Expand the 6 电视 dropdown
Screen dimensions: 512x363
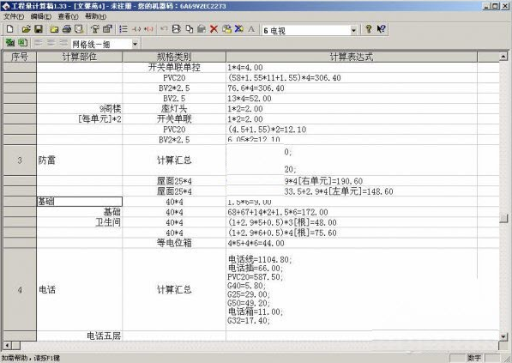353,30
